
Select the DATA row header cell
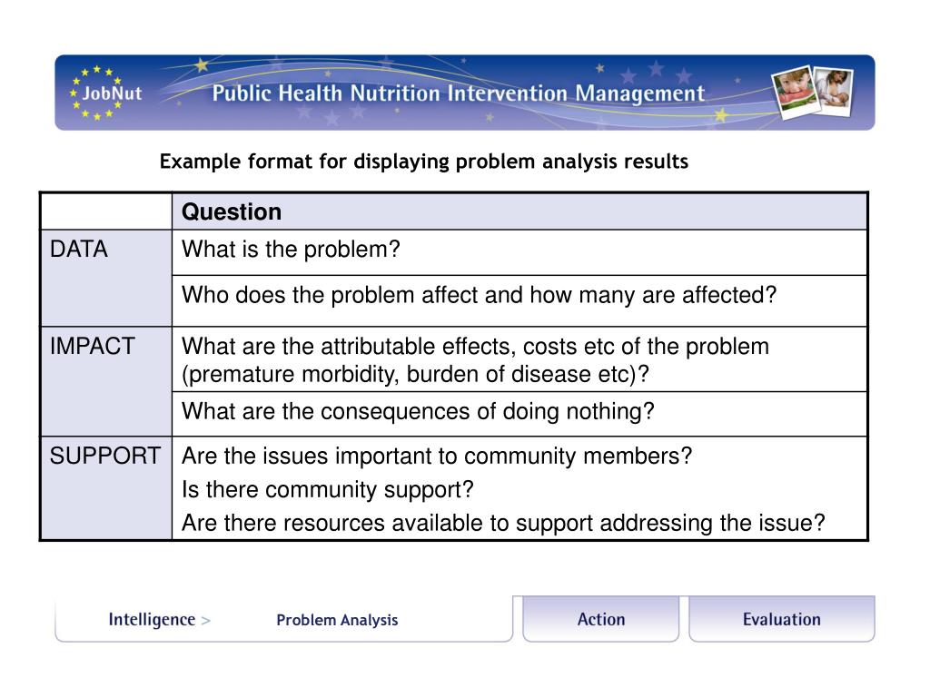click(105, 277)
